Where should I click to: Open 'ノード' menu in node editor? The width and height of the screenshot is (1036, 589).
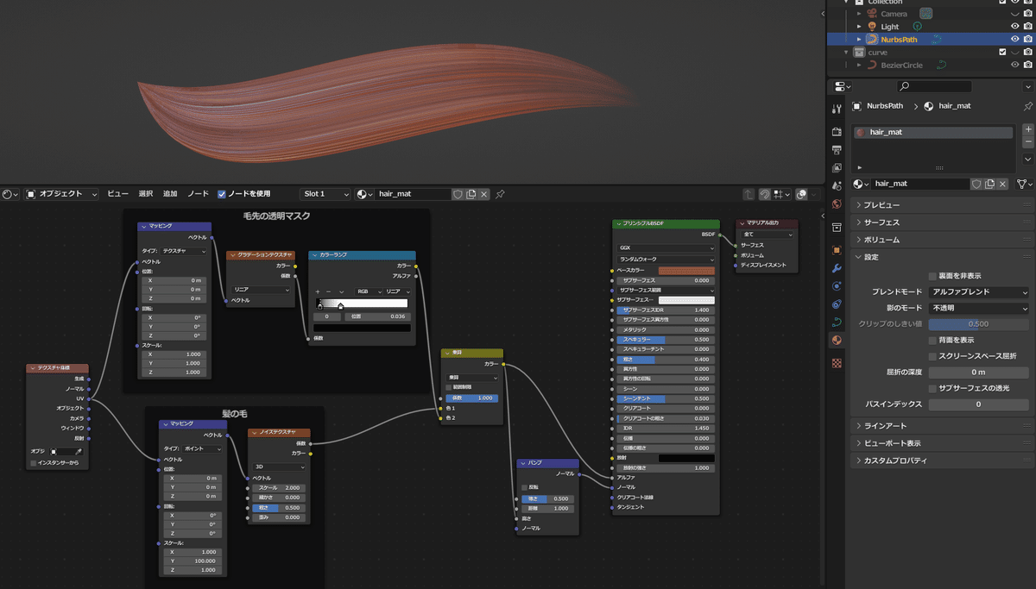pos(198,195)
